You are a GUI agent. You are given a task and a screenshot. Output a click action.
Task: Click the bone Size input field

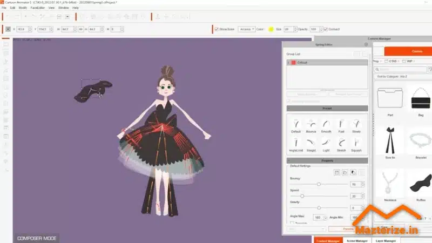pyautogui.click(x=288, y=29)
